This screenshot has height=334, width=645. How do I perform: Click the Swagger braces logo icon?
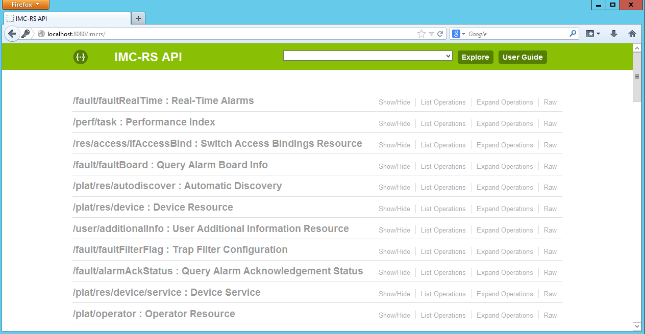(x=81, y=57)
